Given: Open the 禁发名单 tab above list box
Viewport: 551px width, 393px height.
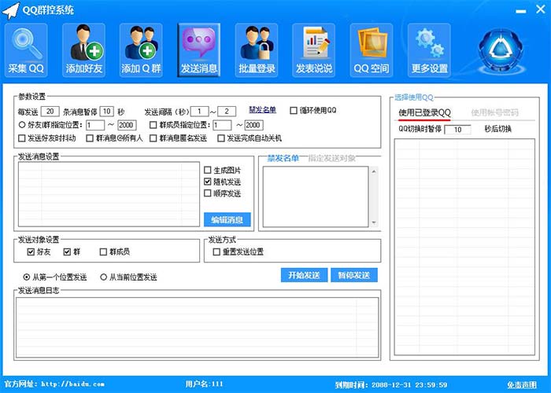Looking at the screenshot, I should pos(283,158).
